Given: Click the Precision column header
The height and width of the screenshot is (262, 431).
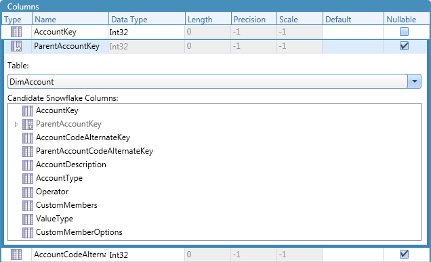Looking at the screenshot, I should [x=254, y=19].
